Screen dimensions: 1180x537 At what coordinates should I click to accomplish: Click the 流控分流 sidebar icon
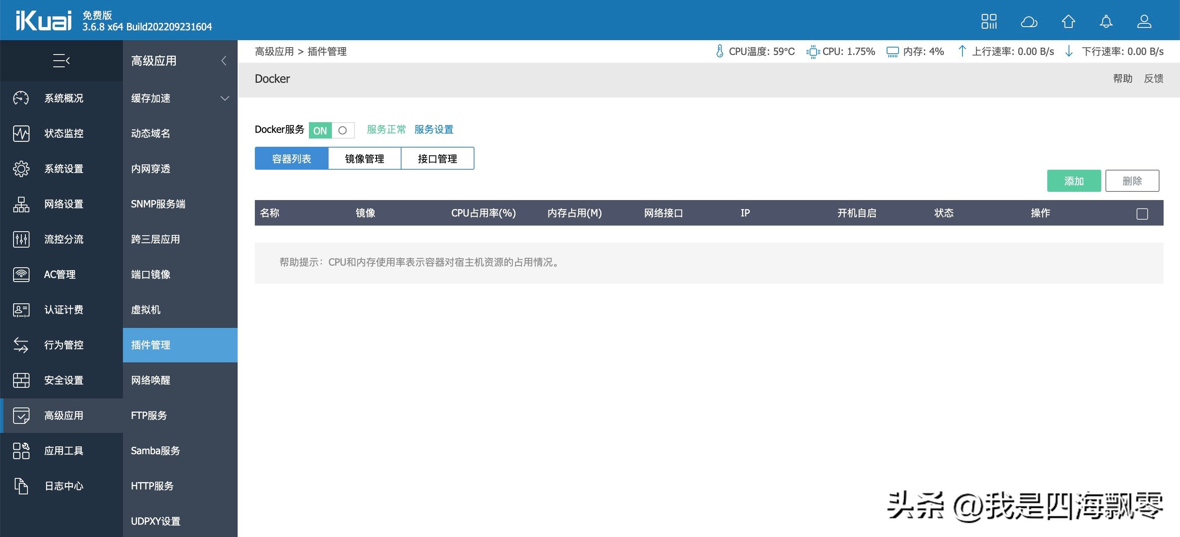[x=20, y=239]
